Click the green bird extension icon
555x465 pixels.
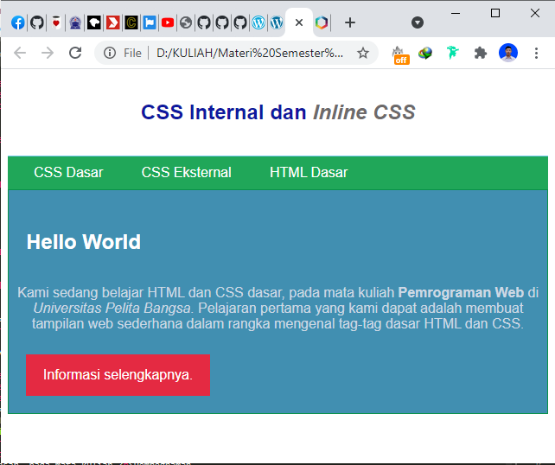452,53
